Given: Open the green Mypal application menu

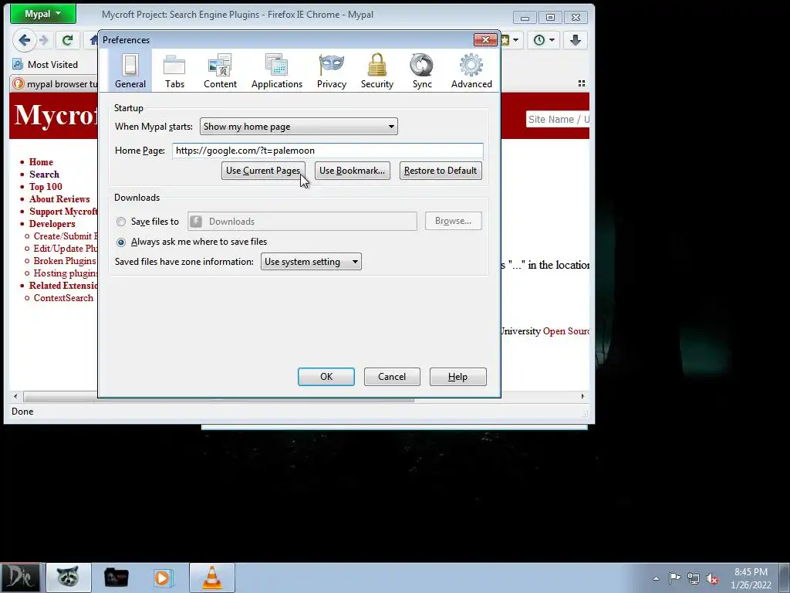Looking at the screenshot, I should [43, 14].
